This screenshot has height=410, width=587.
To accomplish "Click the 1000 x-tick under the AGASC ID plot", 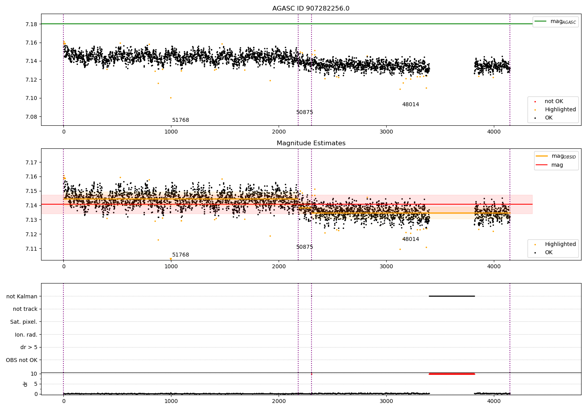I will coord(171,132).
